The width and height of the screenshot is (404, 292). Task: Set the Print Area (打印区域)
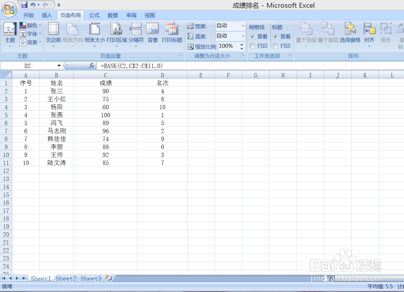coord(116,34)
